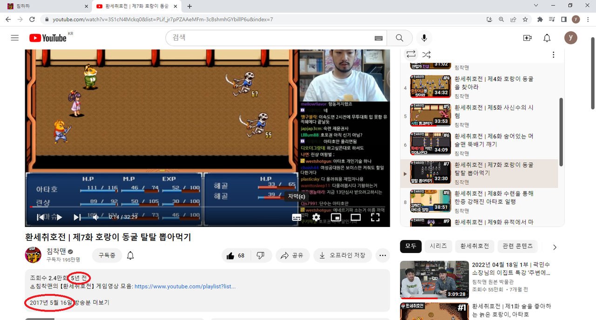Image resolution: width=596 pixels, height=320 pixels.
Task: Play the paused video
Action: [59, 217]
